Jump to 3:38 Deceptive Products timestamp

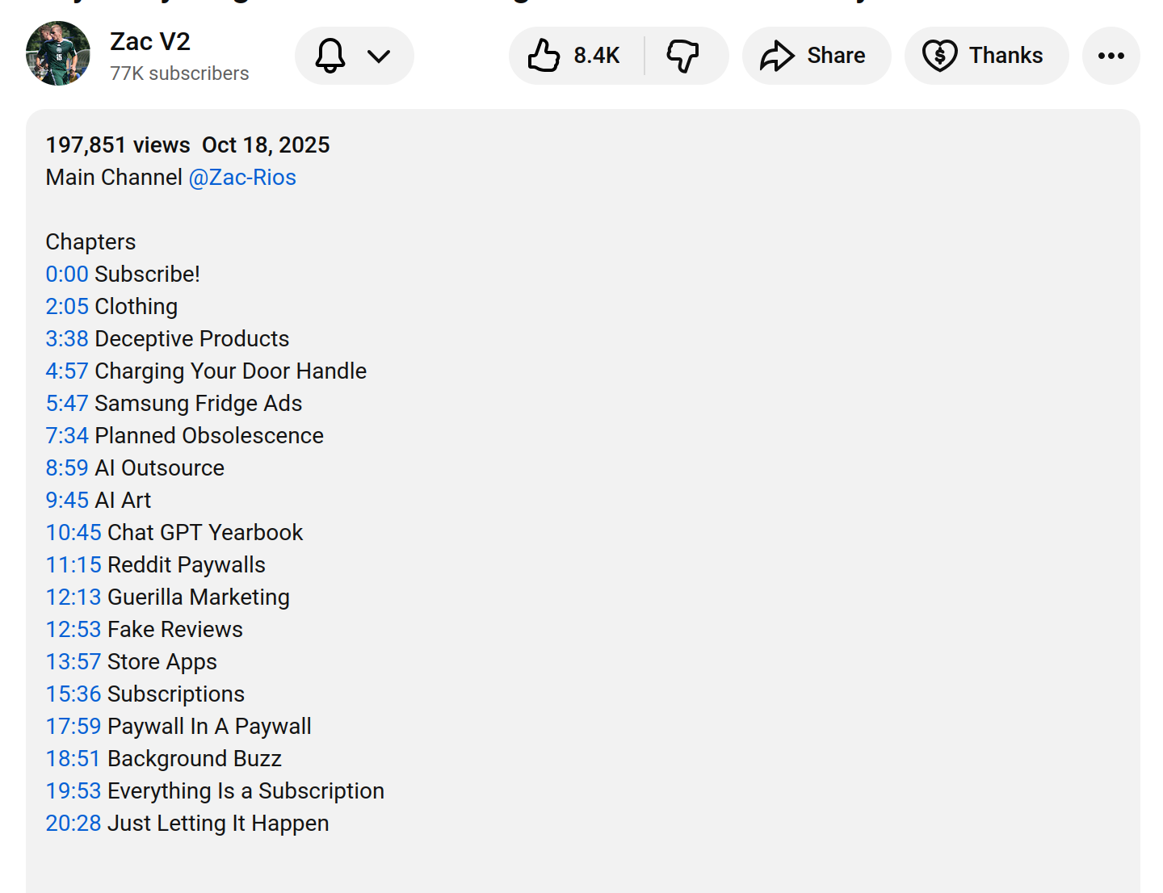[x=67, y=339]
